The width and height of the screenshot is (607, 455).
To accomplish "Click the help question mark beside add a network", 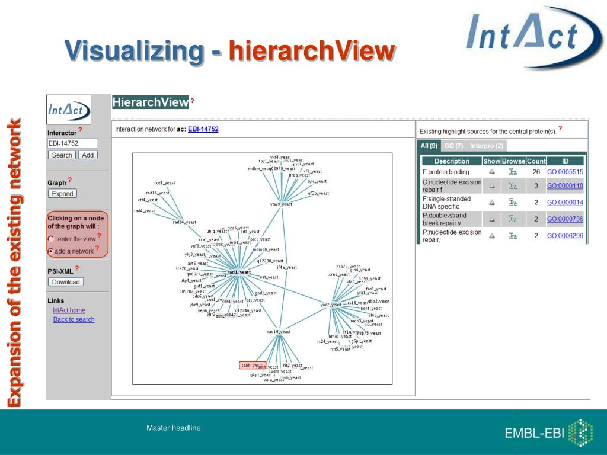I will (x=97, y=248).
